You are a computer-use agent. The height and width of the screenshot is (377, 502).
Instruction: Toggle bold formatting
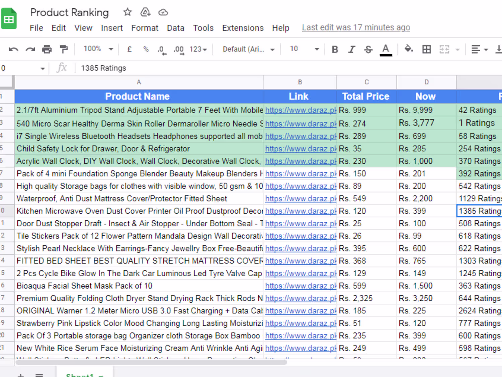click(x=335, y=50)
